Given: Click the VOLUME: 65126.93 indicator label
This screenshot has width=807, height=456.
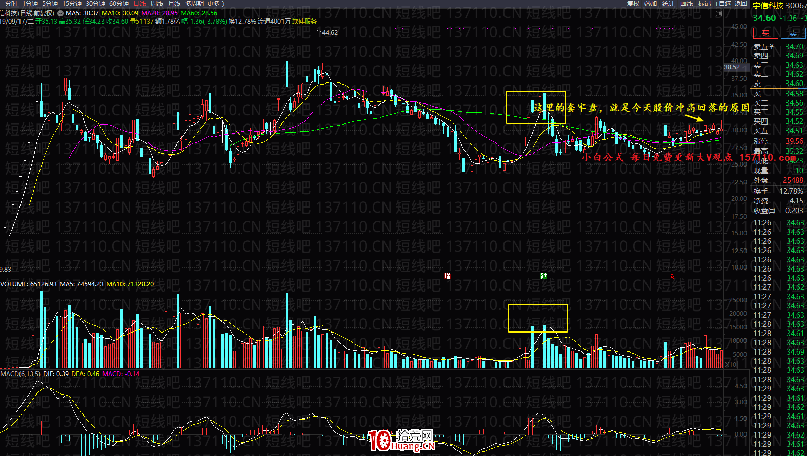Looking at the screenshot, I should pyautogui.click(x=29, y=284).
